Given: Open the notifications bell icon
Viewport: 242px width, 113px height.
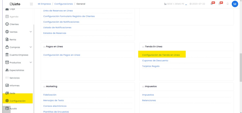Looking at the screenshot, I should click(228, 4).
